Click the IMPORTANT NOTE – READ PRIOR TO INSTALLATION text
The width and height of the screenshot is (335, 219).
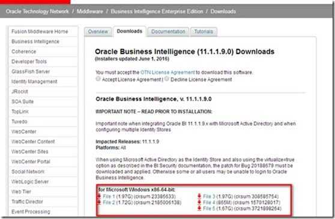[154, 112]
